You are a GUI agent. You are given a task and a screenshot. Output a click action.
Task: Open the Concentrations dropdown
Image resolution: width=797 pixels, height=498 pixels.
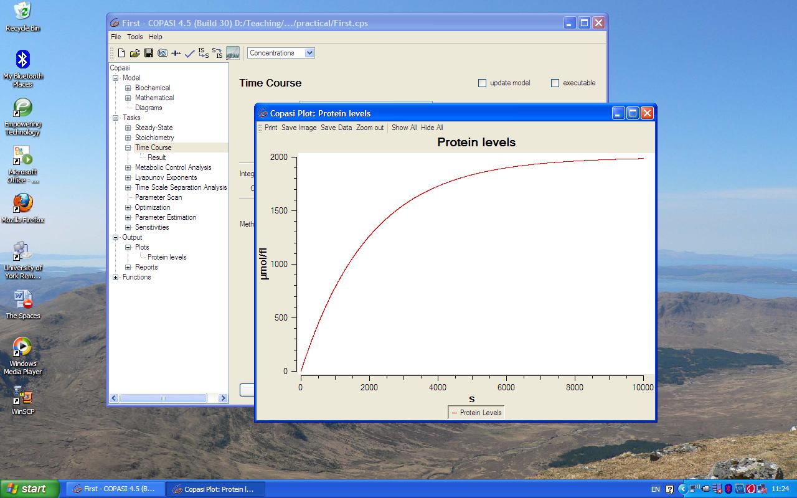[x=309, y=54]
